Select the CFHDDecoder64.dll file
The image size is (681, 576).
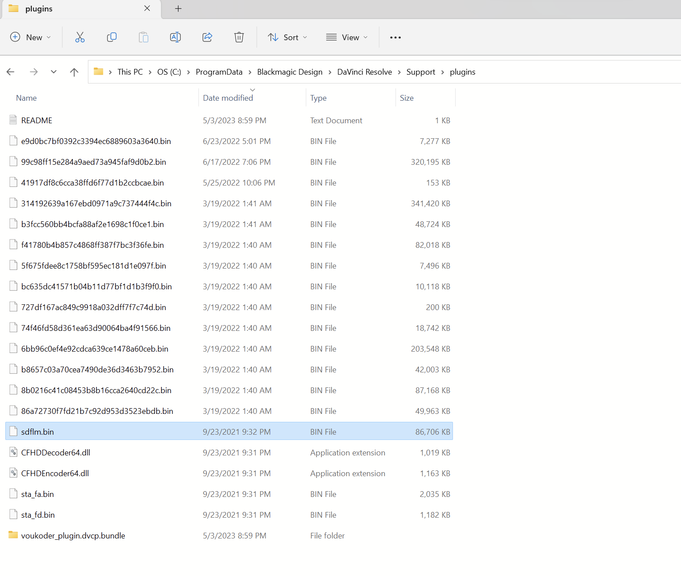(x=56, y=453)
